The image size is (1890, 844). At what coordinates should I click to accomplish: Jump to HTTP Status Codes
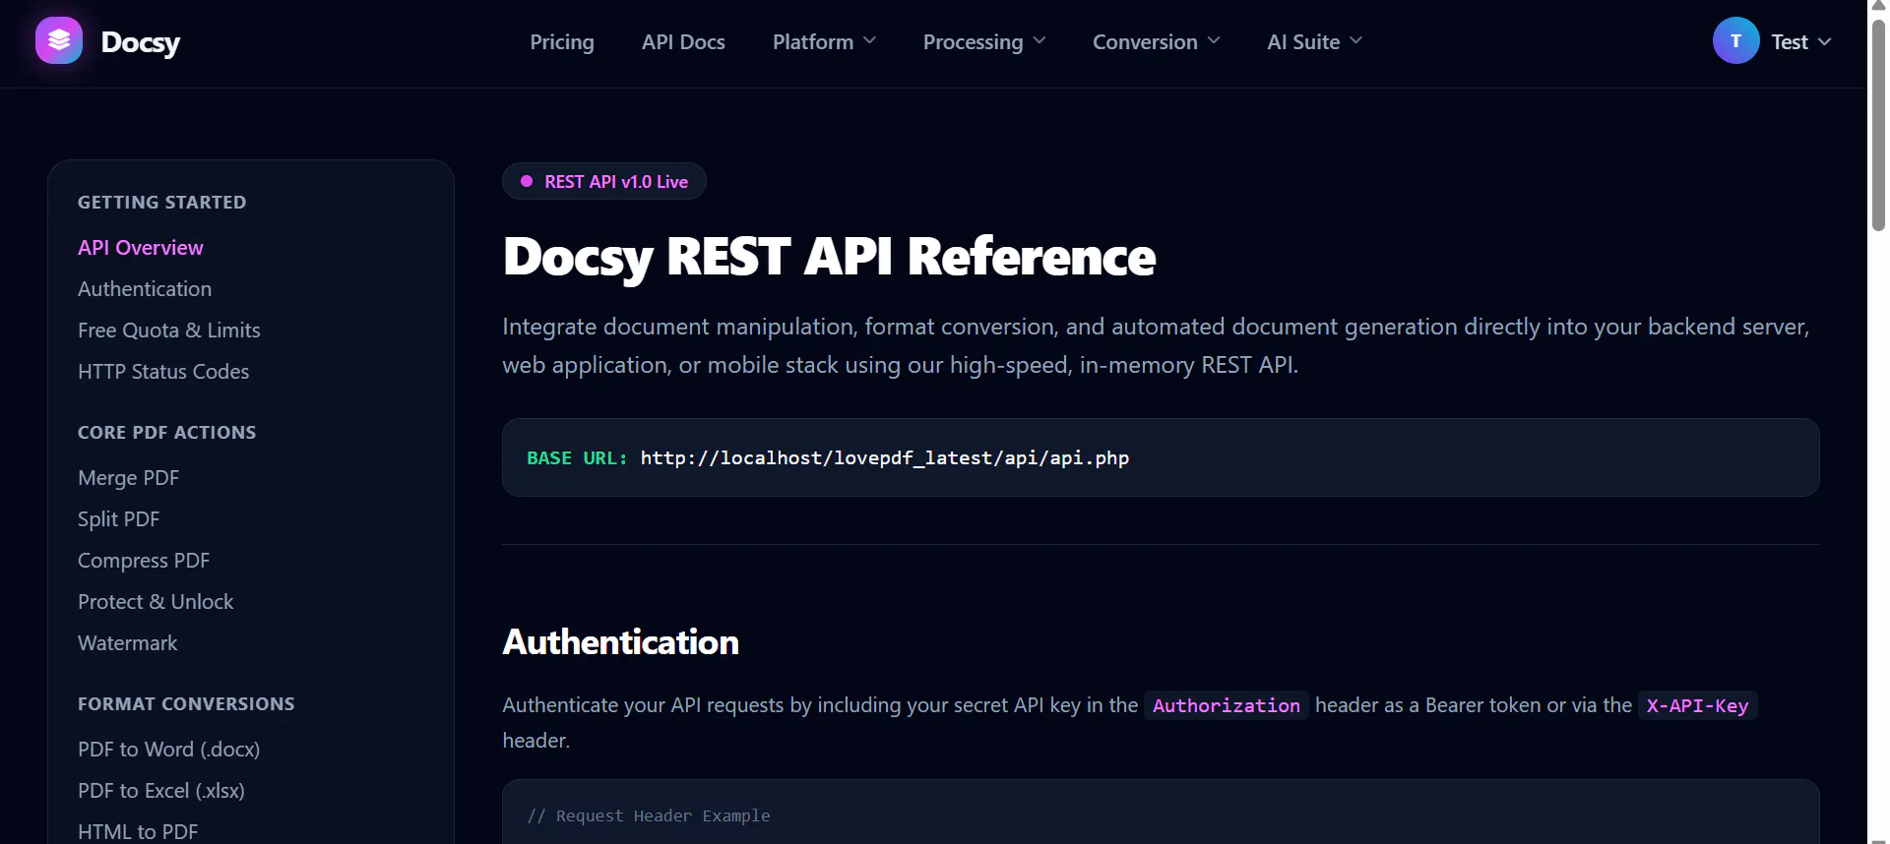pyautogui.click(x=163, y=372)
